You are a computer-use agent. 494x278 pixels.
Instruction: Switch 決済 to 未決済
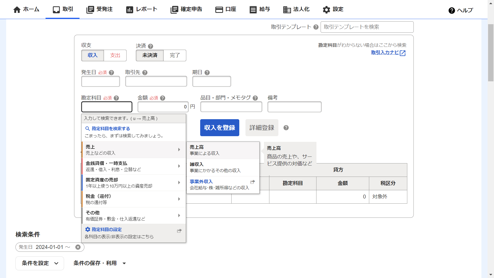pyautogui.click(x=150, y=55)
